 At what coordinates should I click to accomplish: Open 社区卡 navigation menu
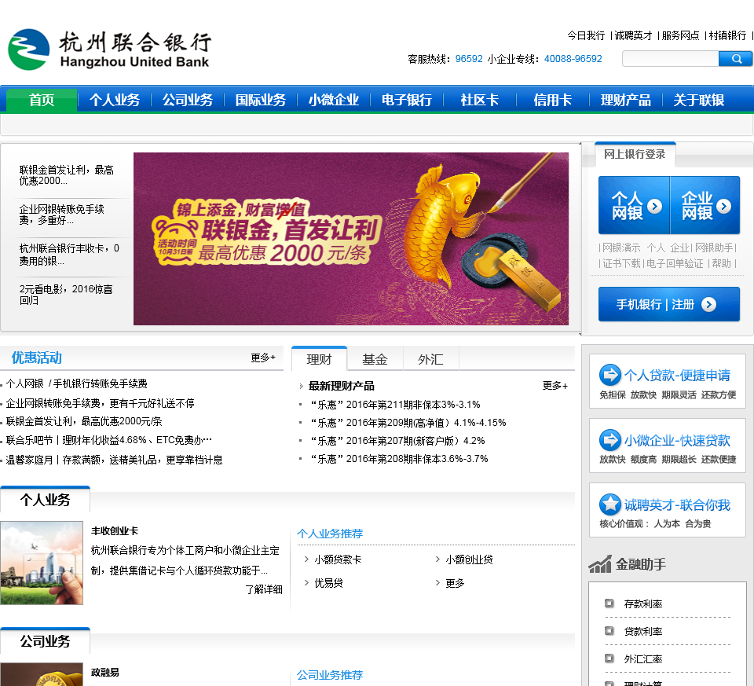(479, 100)
